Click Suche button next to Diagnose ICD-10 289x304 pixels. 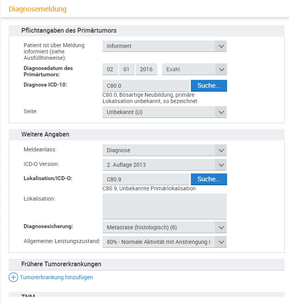[x=209, y=86]
